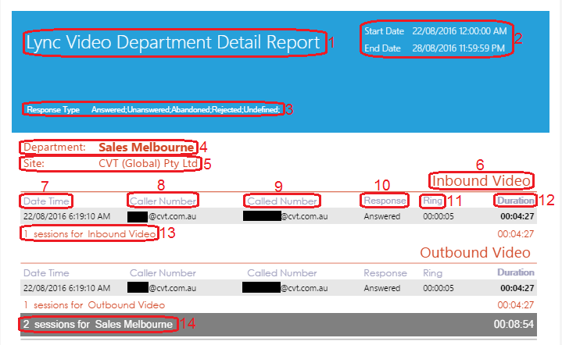Click the inbound sessions total duration 00:04:27
The width and height of the screenshot is (562, 345).
coord(516,234)
